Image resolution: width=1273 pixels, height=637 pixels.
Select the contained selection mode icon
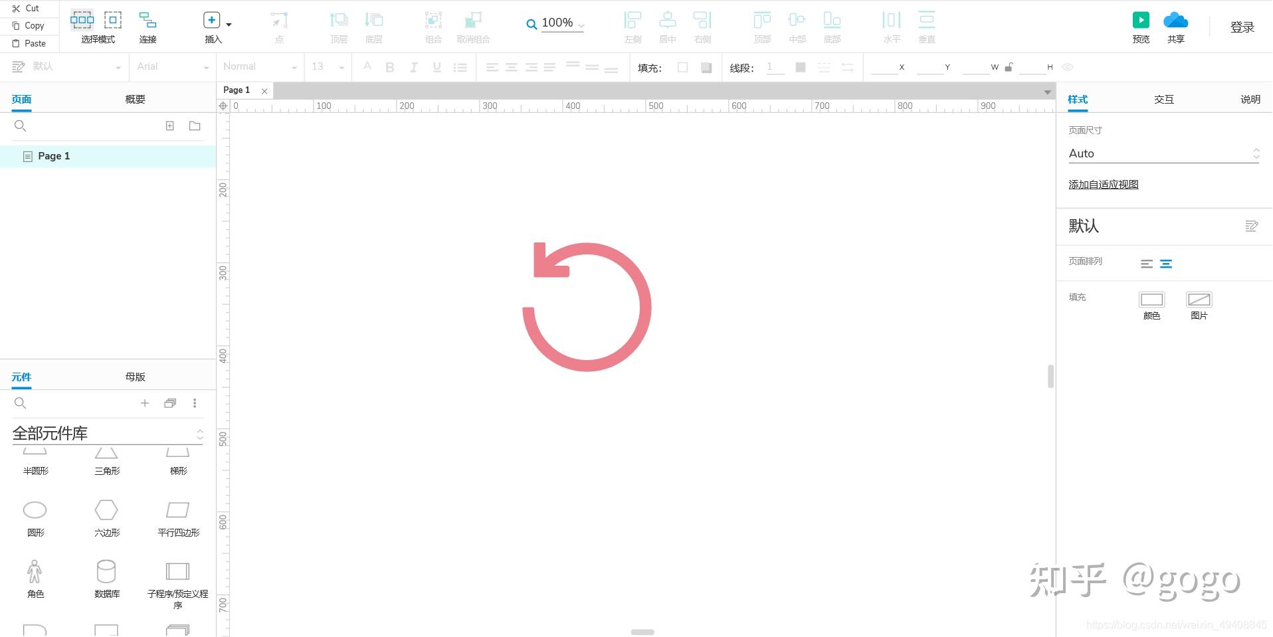(x=113, y=20)
